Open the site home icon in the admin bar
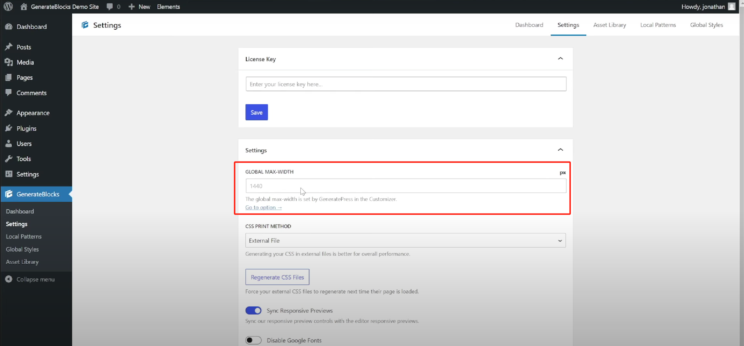The image size is (744, 346). (24, 6)
